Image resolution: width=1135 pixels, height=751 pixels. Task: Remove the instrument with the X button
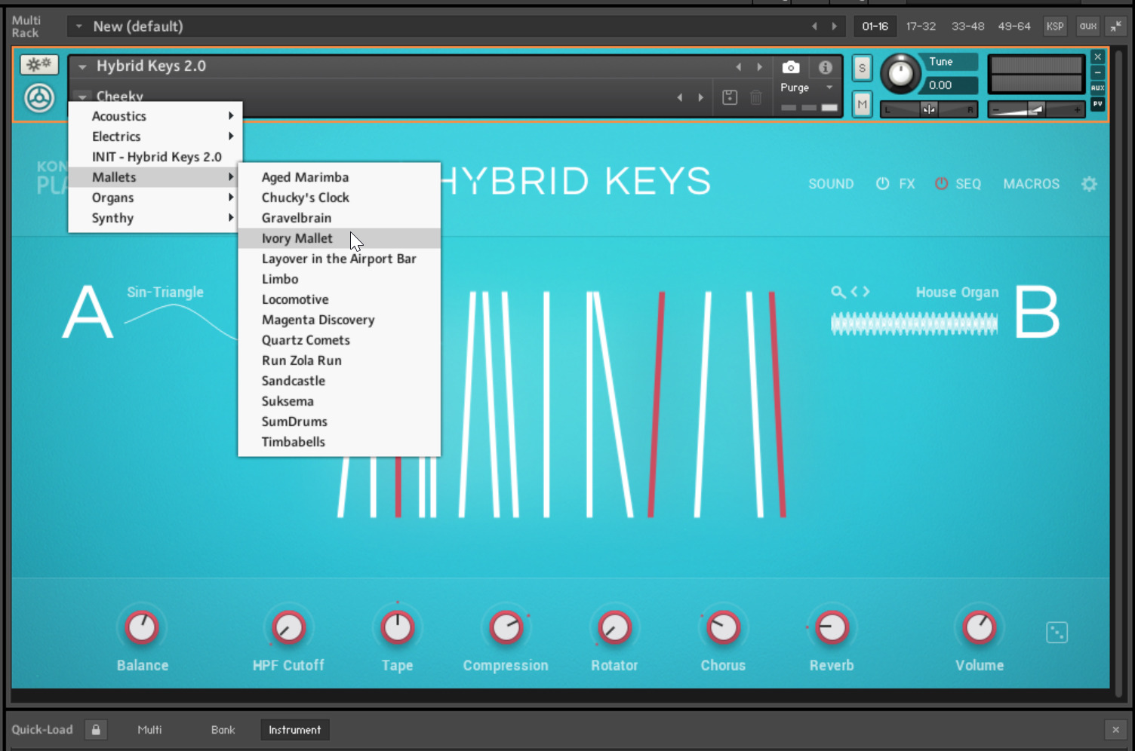1098,57
